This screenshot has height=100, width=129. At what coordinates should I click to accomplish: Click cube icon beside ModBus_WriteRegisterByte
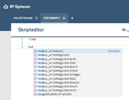35,59
